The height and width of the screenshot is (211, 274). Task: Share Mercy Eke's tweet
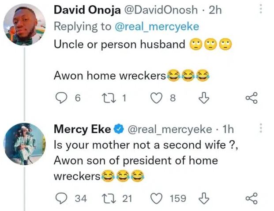(x=251, y=198)
